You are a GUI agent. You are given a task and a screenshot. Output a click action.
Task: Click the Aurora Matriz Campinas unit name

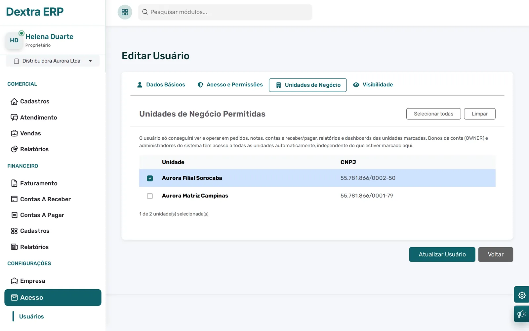195,196
